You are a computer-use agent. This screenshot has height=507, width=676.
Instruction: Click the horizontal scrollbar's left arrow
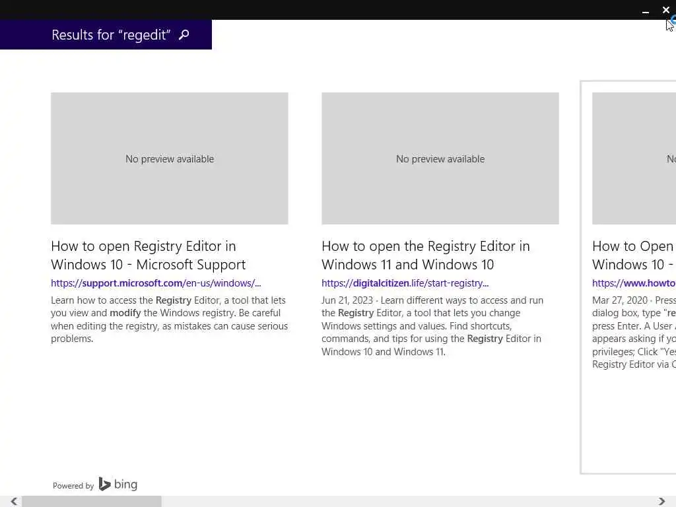coord(15,502)
